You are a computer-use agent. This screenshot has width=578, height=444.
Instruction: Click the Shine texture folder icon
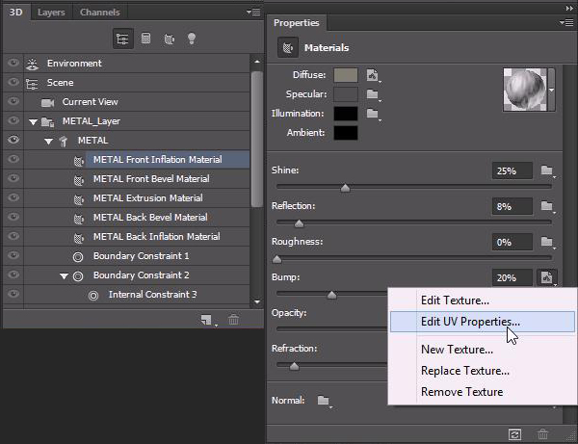[x=547, y=171]
